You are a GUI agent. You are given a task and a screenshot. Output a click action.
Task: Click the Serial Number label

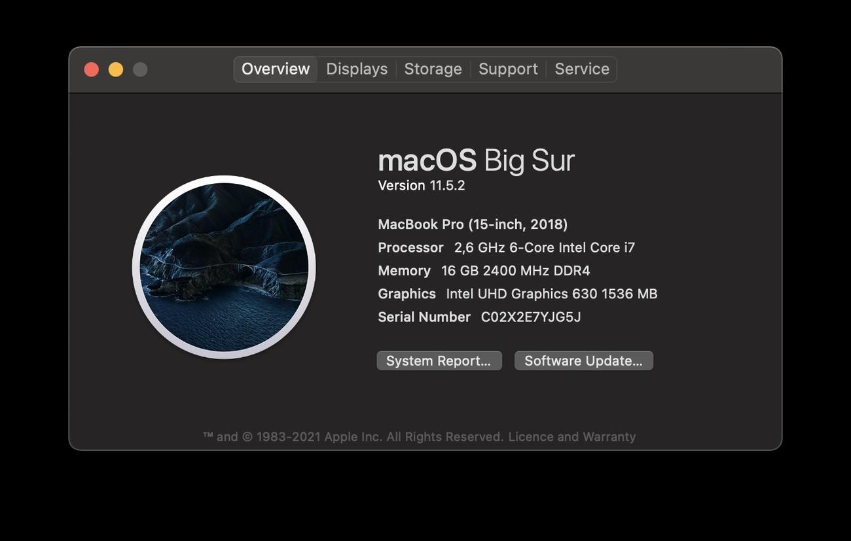coord(424,317)
